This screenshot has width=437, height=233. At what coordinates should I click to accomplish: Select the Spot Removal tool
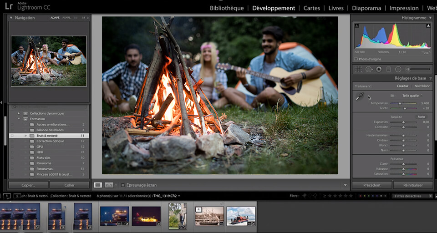click(x=369, y=69)
